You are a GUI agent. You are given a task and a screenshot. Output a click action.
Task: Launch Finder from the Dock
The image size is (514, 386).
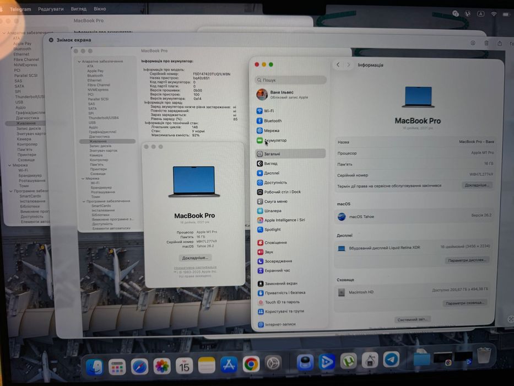coord(95,366)
